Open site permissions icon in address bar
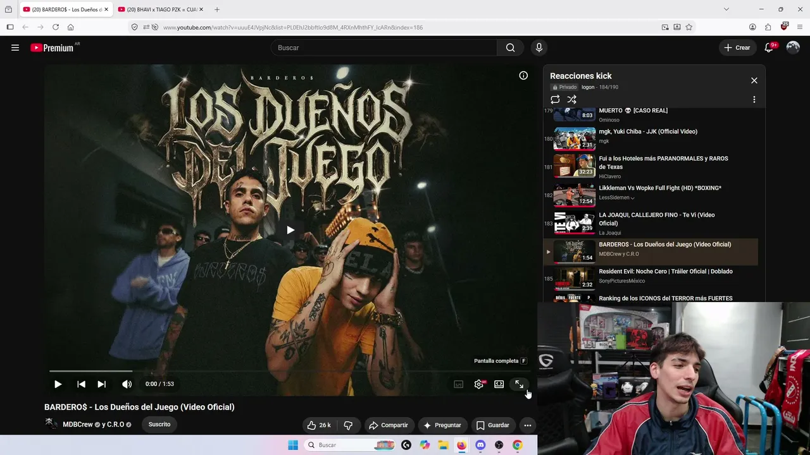The width and height of the screenshot is (810, 455). (x=146, y=27)
